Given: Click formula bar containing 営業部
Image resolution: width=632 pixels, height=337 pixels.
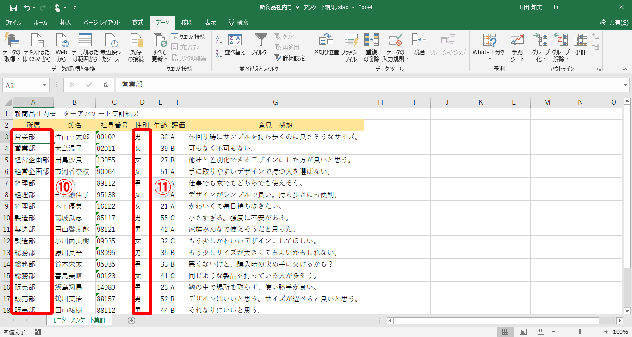Looking at the screenshot, I should 368,85.
